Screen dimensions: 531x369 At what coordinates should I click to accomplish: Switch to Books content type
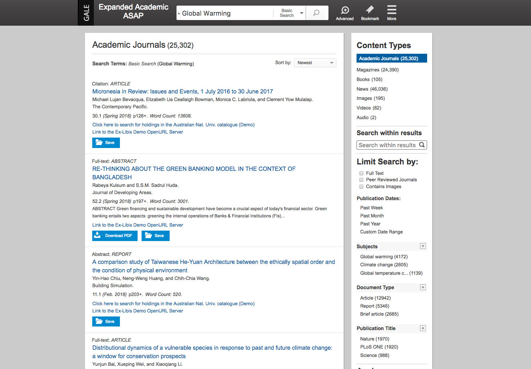point(369,79)
